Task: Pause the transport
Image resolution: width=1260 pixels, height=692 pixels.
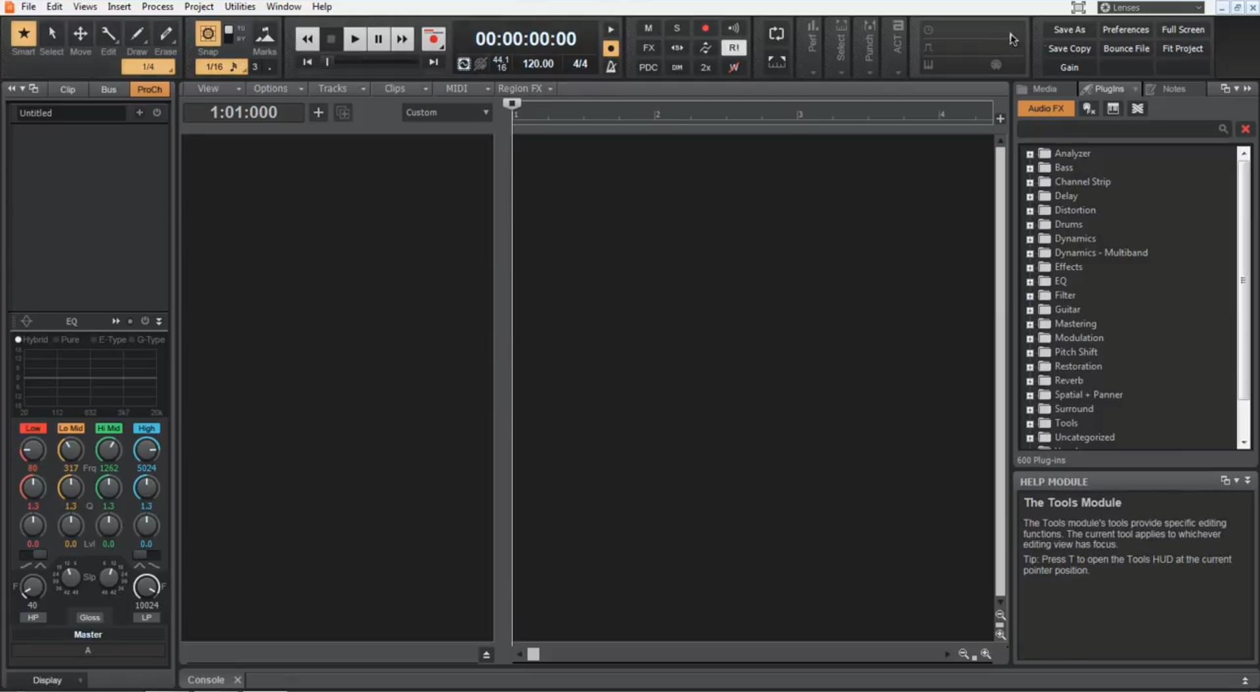Action: (x=378, y=39)
